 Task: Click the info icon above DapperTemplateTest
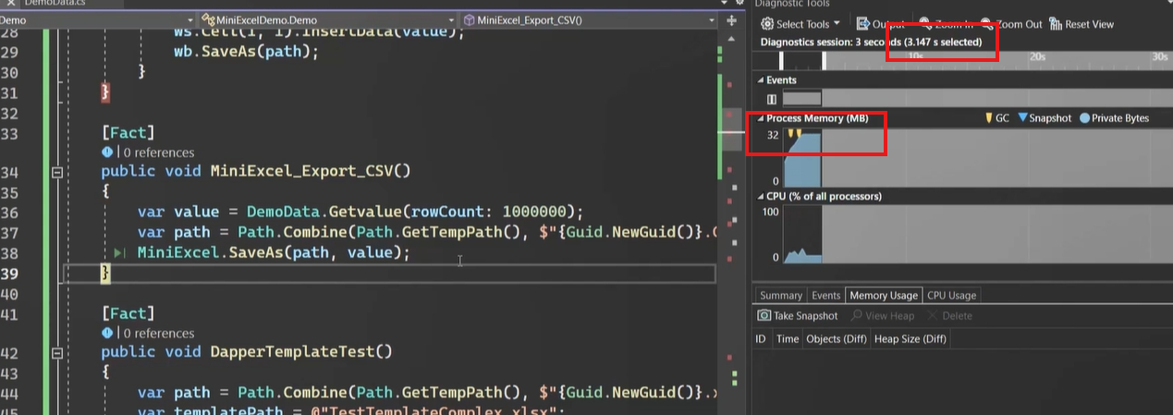[x=107, y=333]
